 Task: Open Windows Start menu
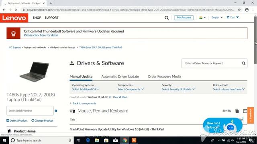click(x=4, y=140)
